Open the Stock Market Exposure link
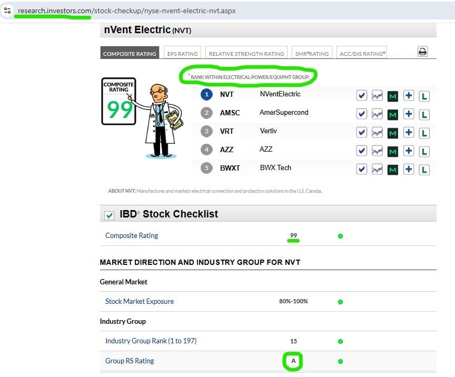 pyautogui.click(x=140, y=301)
